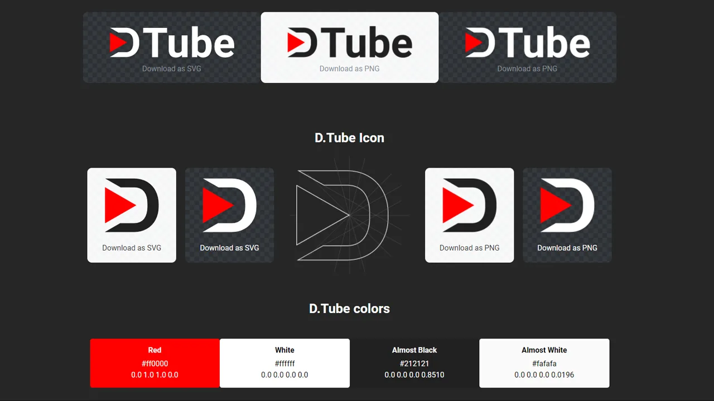The height and width of the screenshot is (401, 714).
Task: Download the dark-card D icon as SVG
Action: [x=229, y=248]
